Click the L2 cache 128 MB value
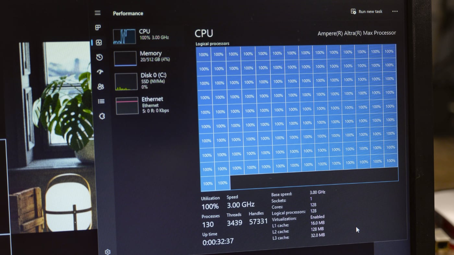 click(317, 229)
